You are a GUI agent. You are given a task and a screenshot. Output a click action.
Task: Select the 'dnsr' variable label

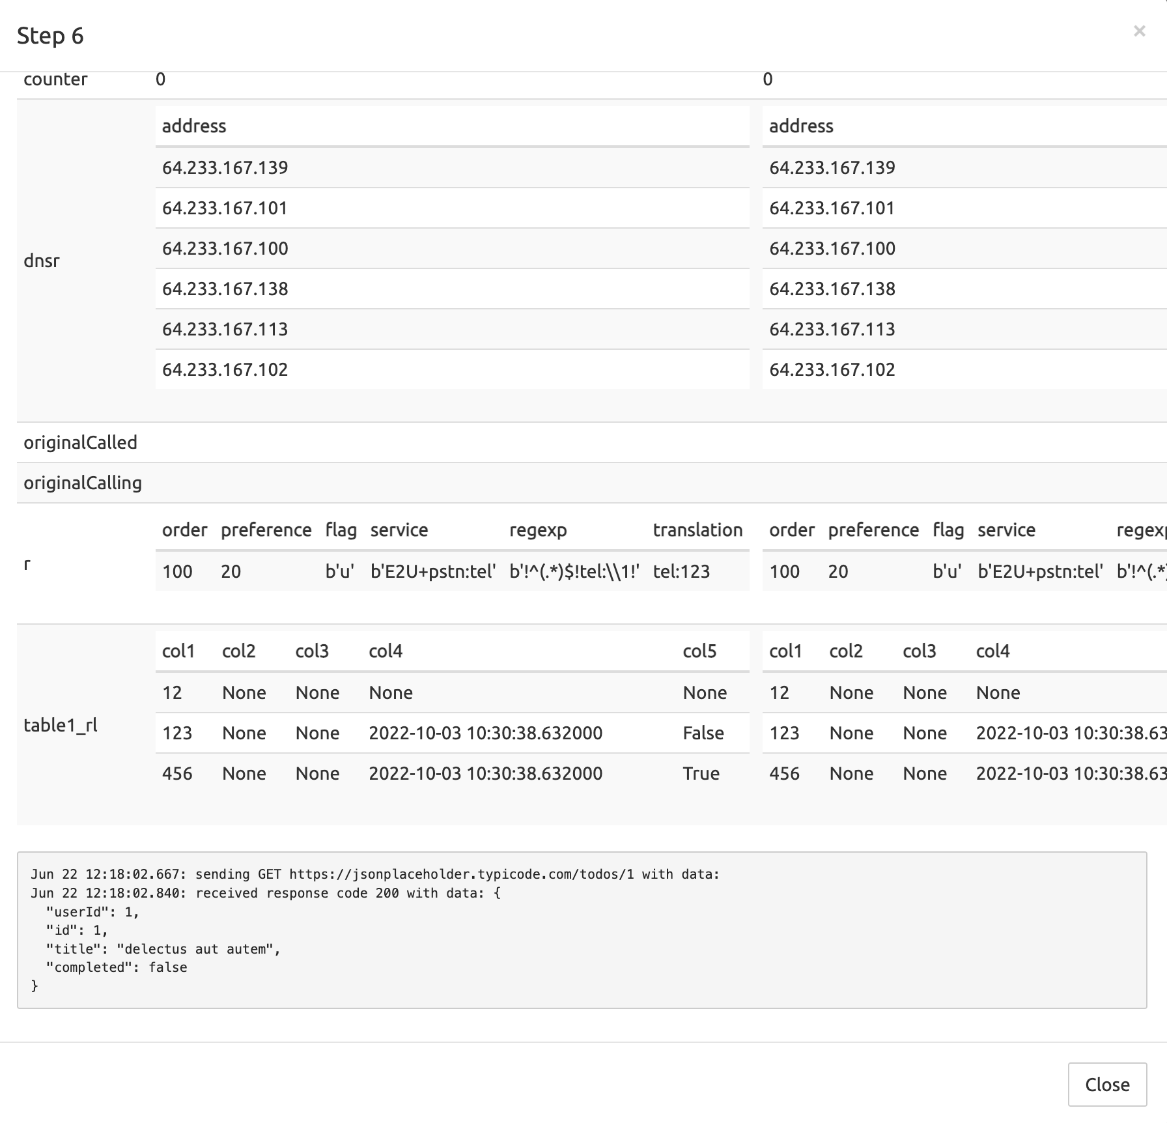click(x=42, y=261)
